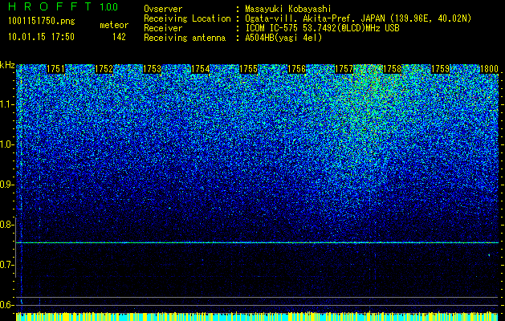Click the 0.9 frequency axis label
Image resolution: width=505 pixels, height=321 pixels.
pyautogui.click(x=7, y=185)
